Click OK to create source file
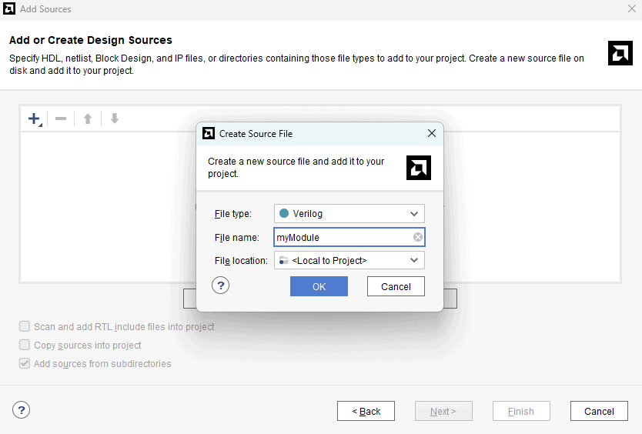 click(319, 286)
